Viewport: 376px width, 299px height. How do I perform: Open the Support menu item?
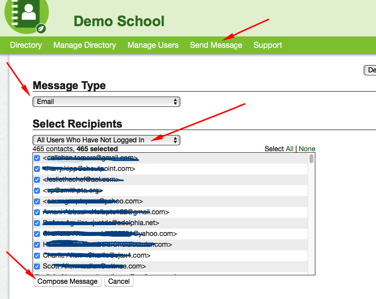coord(268,45)
